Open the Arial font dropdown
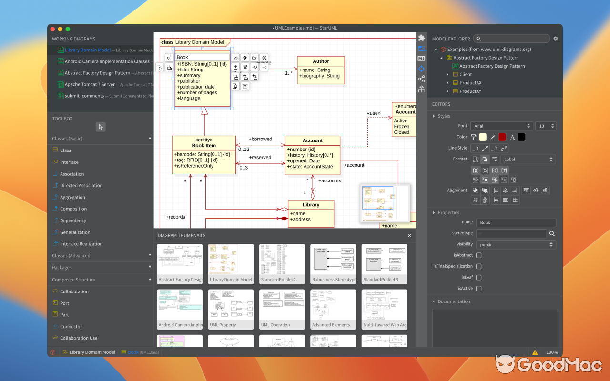 [501, 126]
